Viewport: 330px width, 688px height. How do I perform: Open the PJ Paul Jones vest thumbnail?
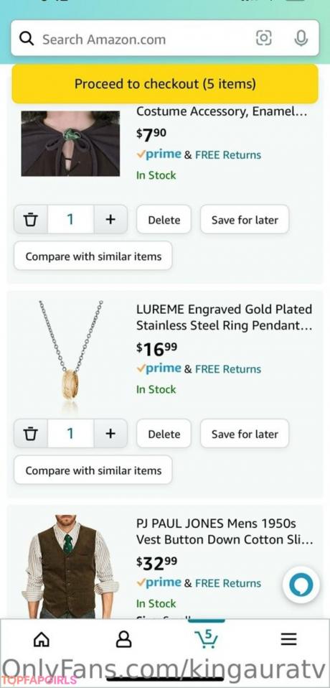pyautogui.click(x=70, y=567)
